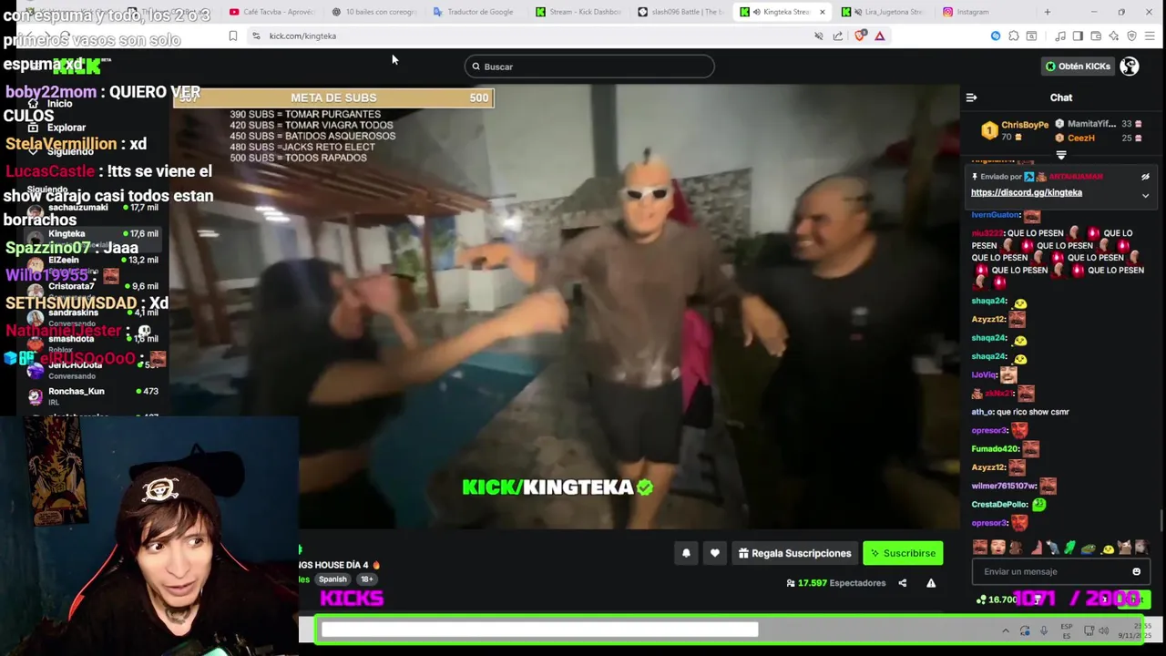Click chat username 'Fumado420'

point(995,449)
